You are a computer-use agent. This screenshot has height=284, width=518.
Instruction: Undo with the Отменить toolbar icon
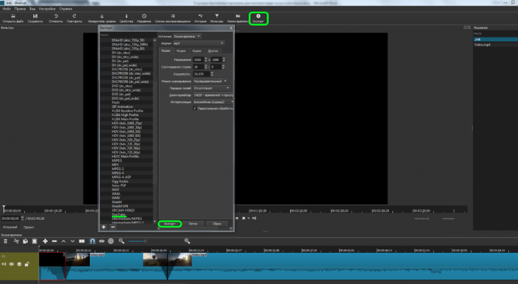[56, 18]
